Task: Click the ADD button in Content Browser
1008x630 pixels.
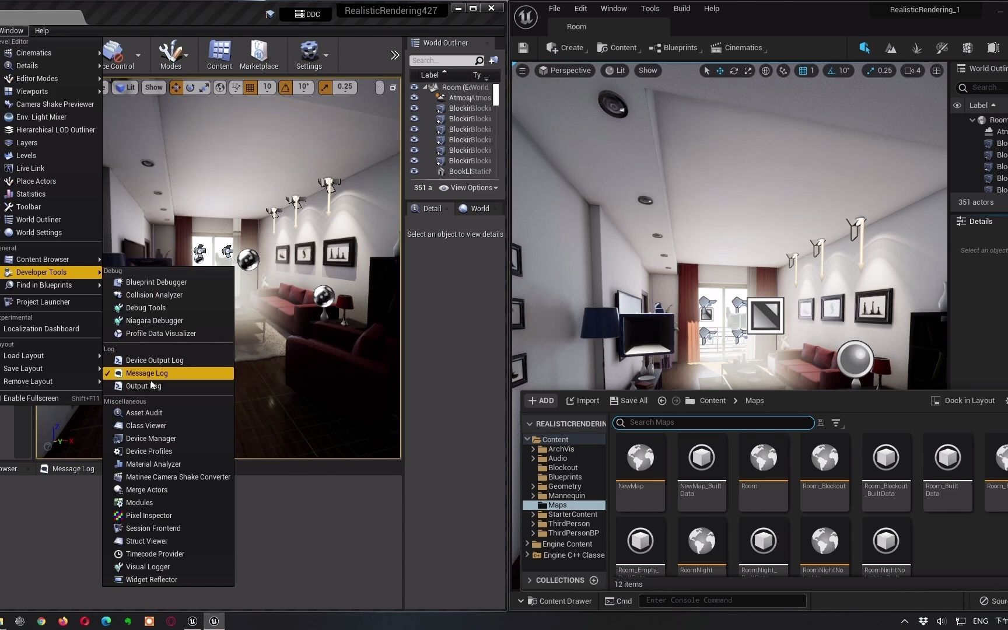Action: pos(541,401)
